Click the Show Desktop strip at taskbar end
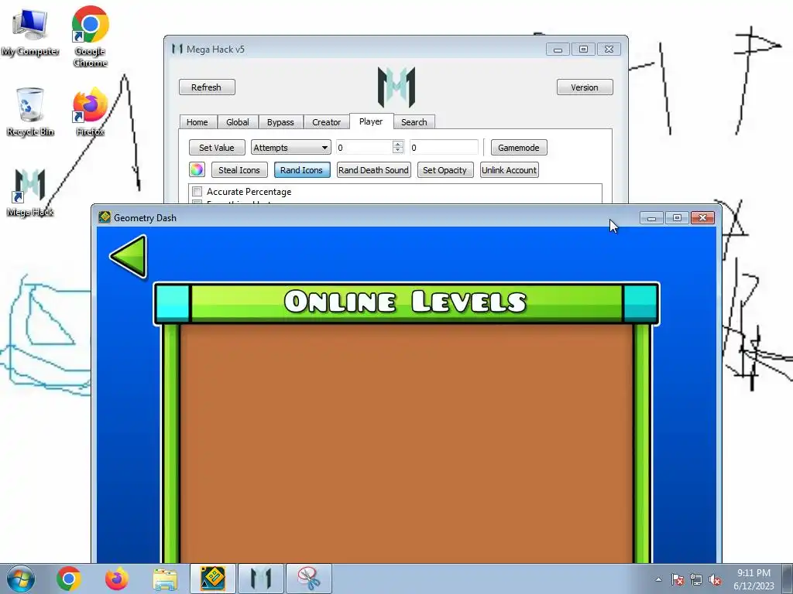This screenshot has height=594, width=793. (x=788, y=579)
